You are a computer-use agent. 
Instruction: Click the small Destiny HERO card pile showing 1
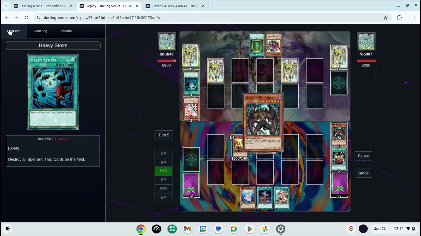click(x=339, y=134)
